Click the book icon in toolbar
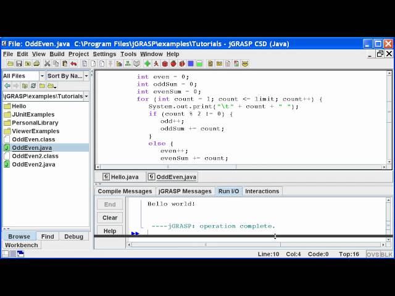 pos(136,64)
